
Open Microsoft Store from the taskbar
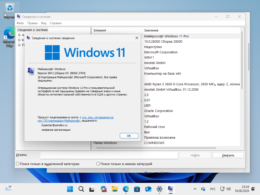137,189
